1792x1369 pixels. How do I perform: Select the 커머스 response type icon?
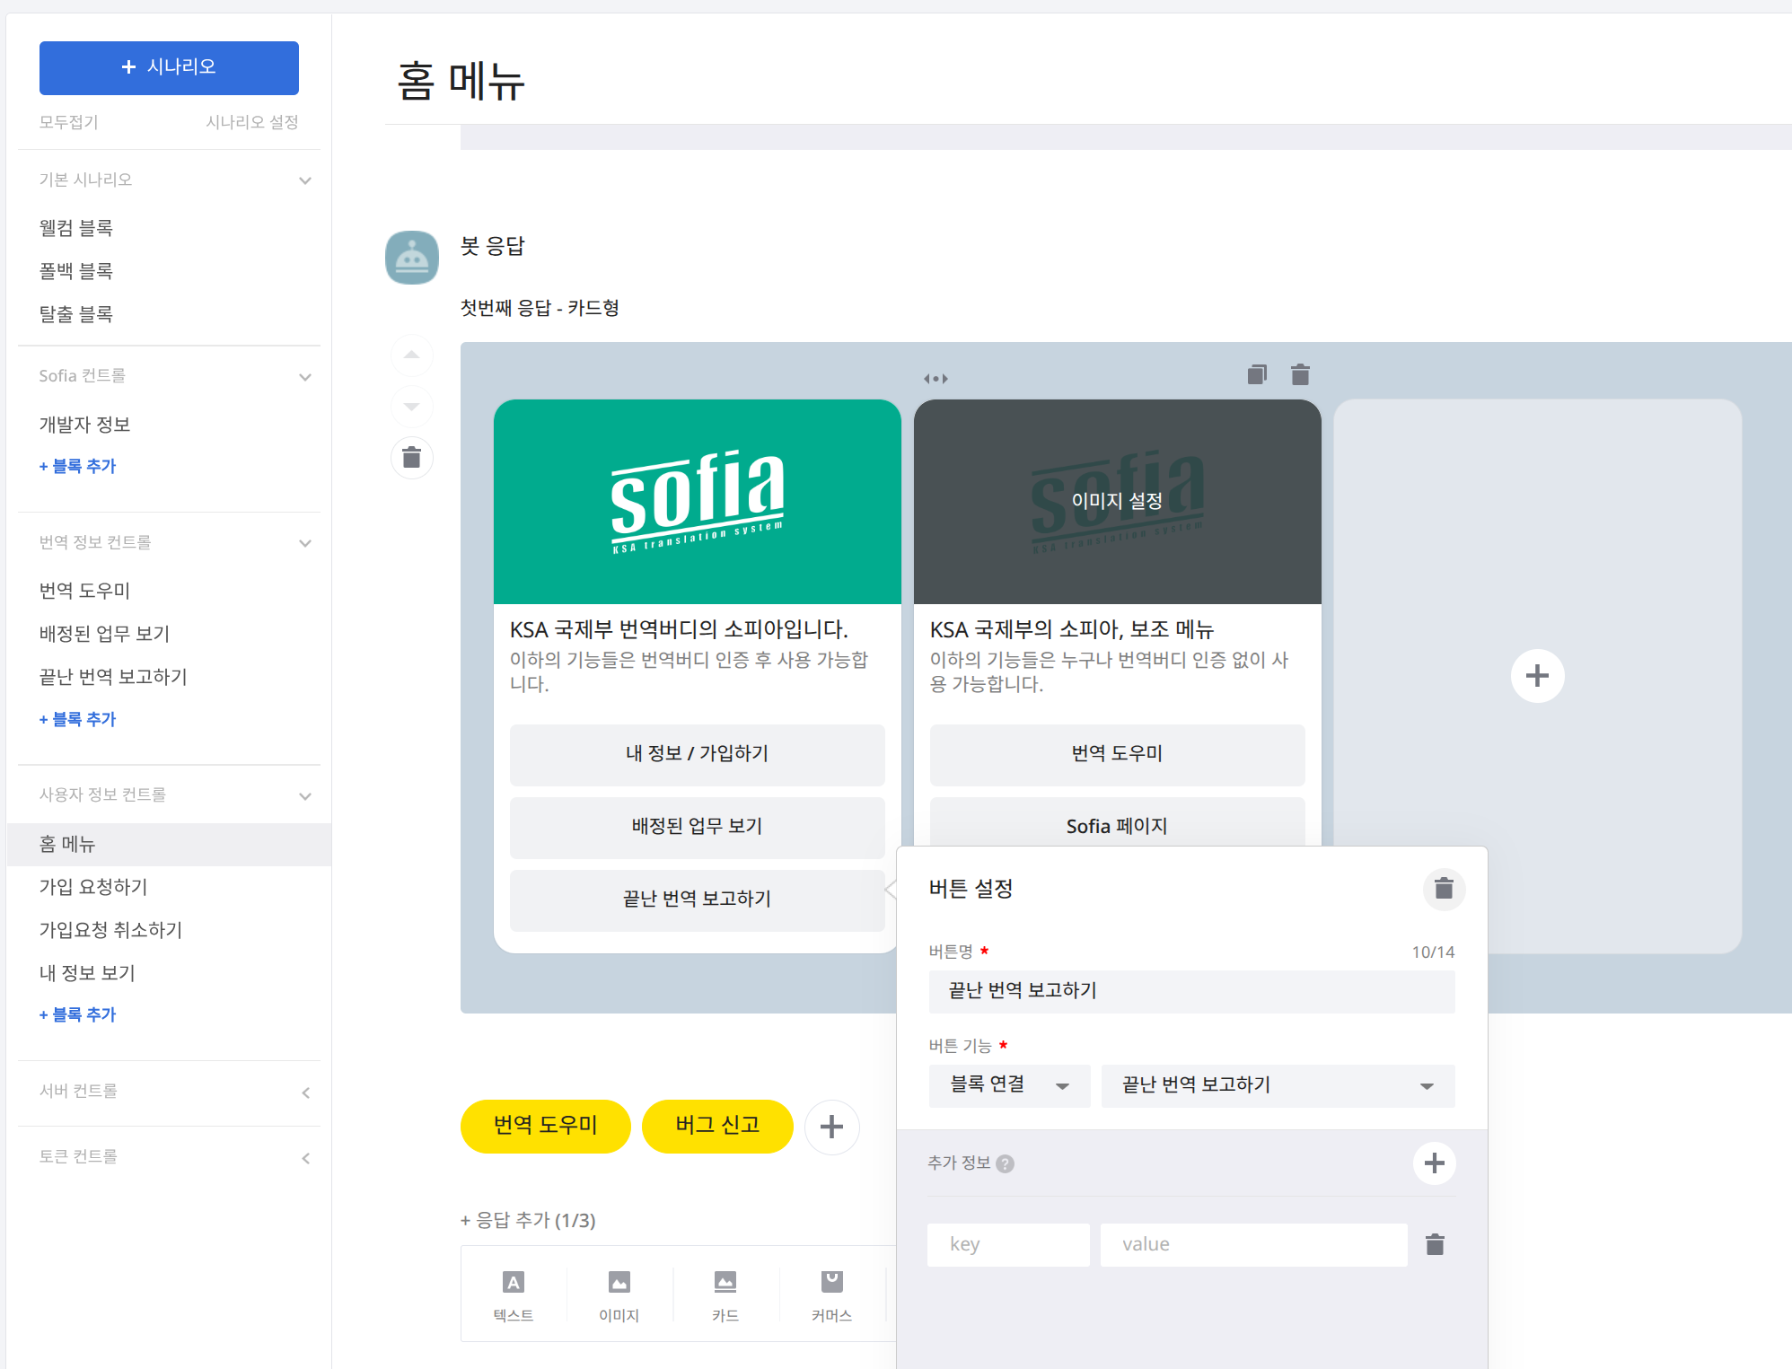830,1293
